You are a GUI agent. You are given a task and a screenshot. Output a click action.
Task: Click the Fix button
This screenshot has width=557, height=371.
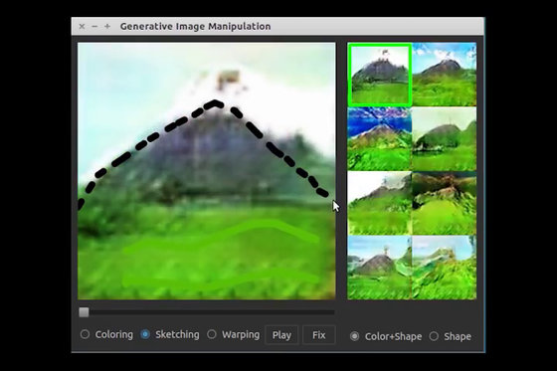pos(319,335)
